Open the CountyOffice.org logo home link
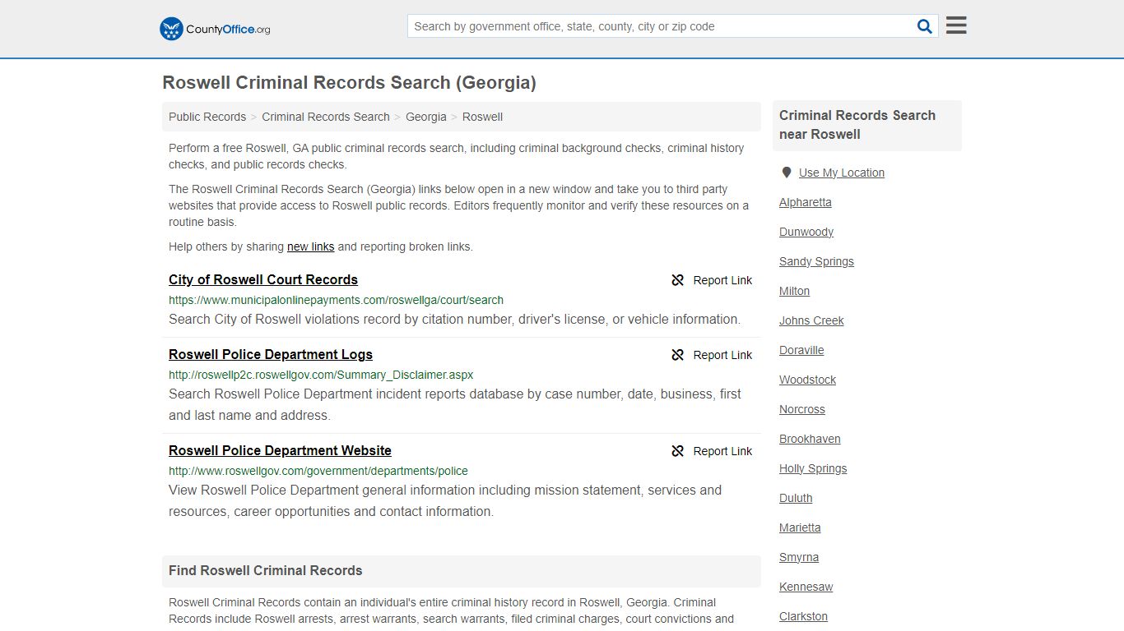 coord(215,29)
